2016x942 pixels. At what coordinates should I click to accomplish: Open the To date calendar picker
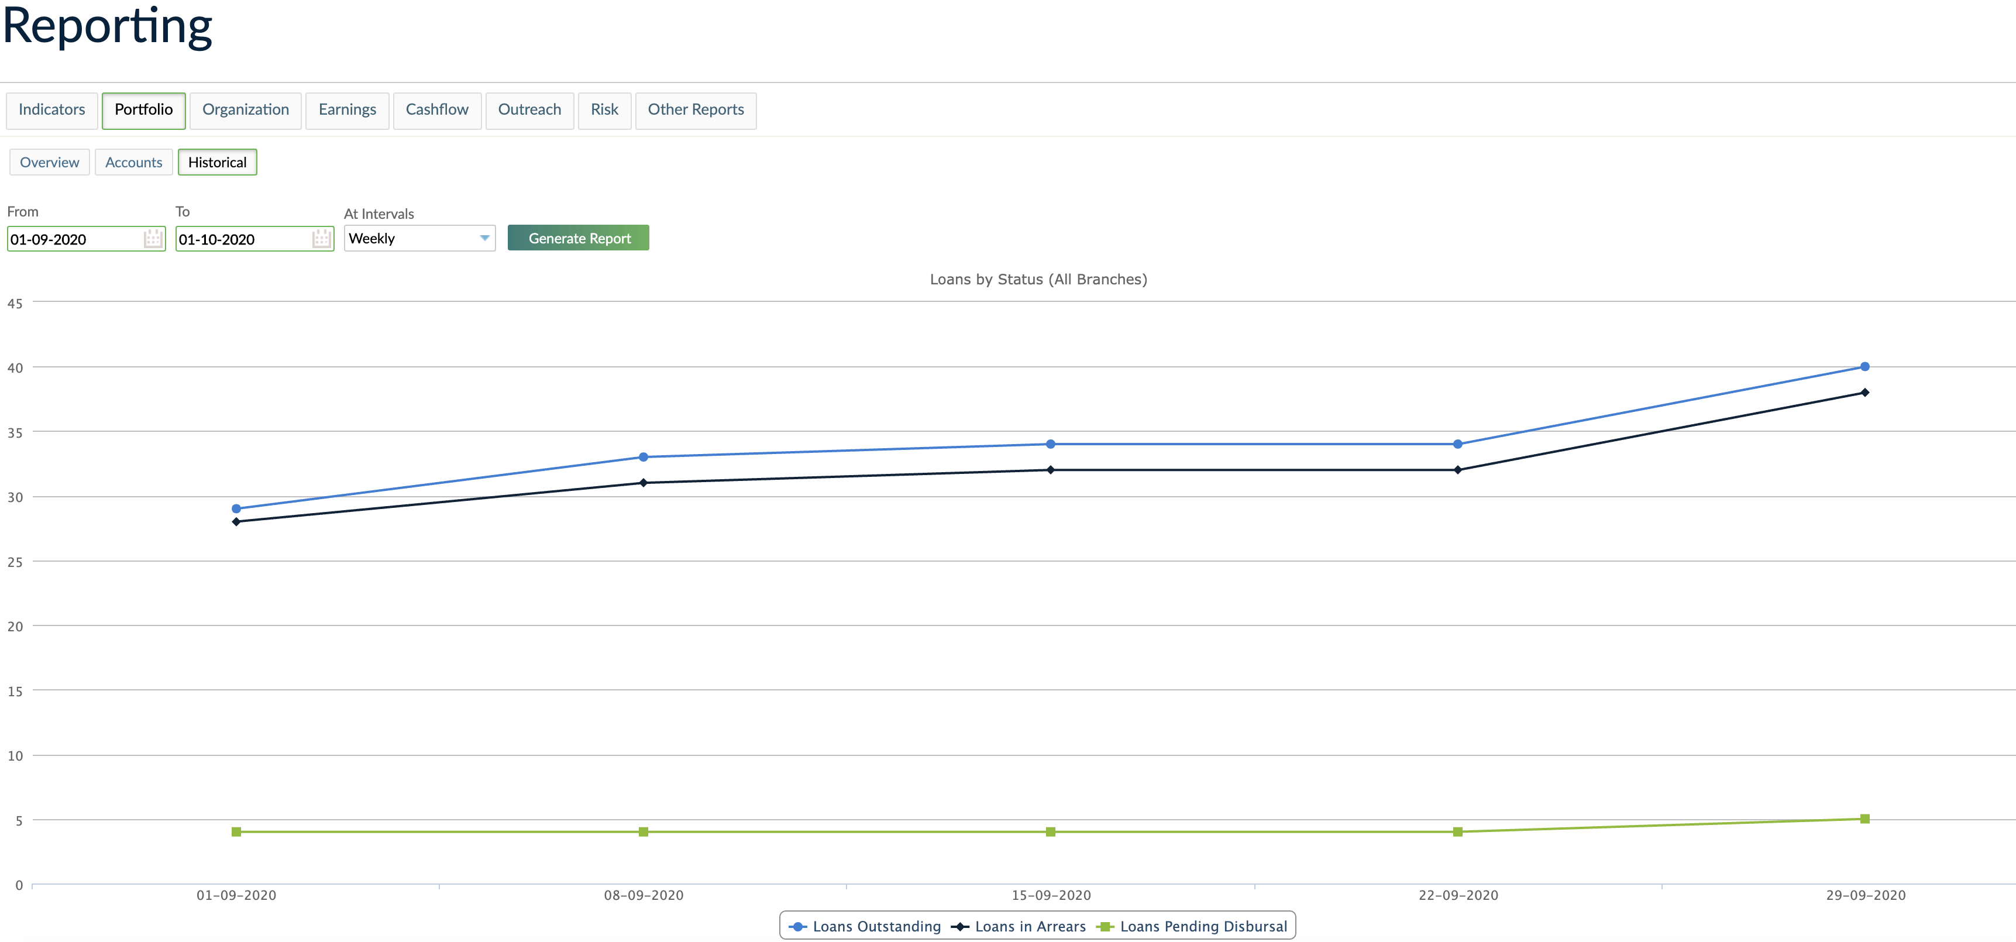tap(321, 239)
